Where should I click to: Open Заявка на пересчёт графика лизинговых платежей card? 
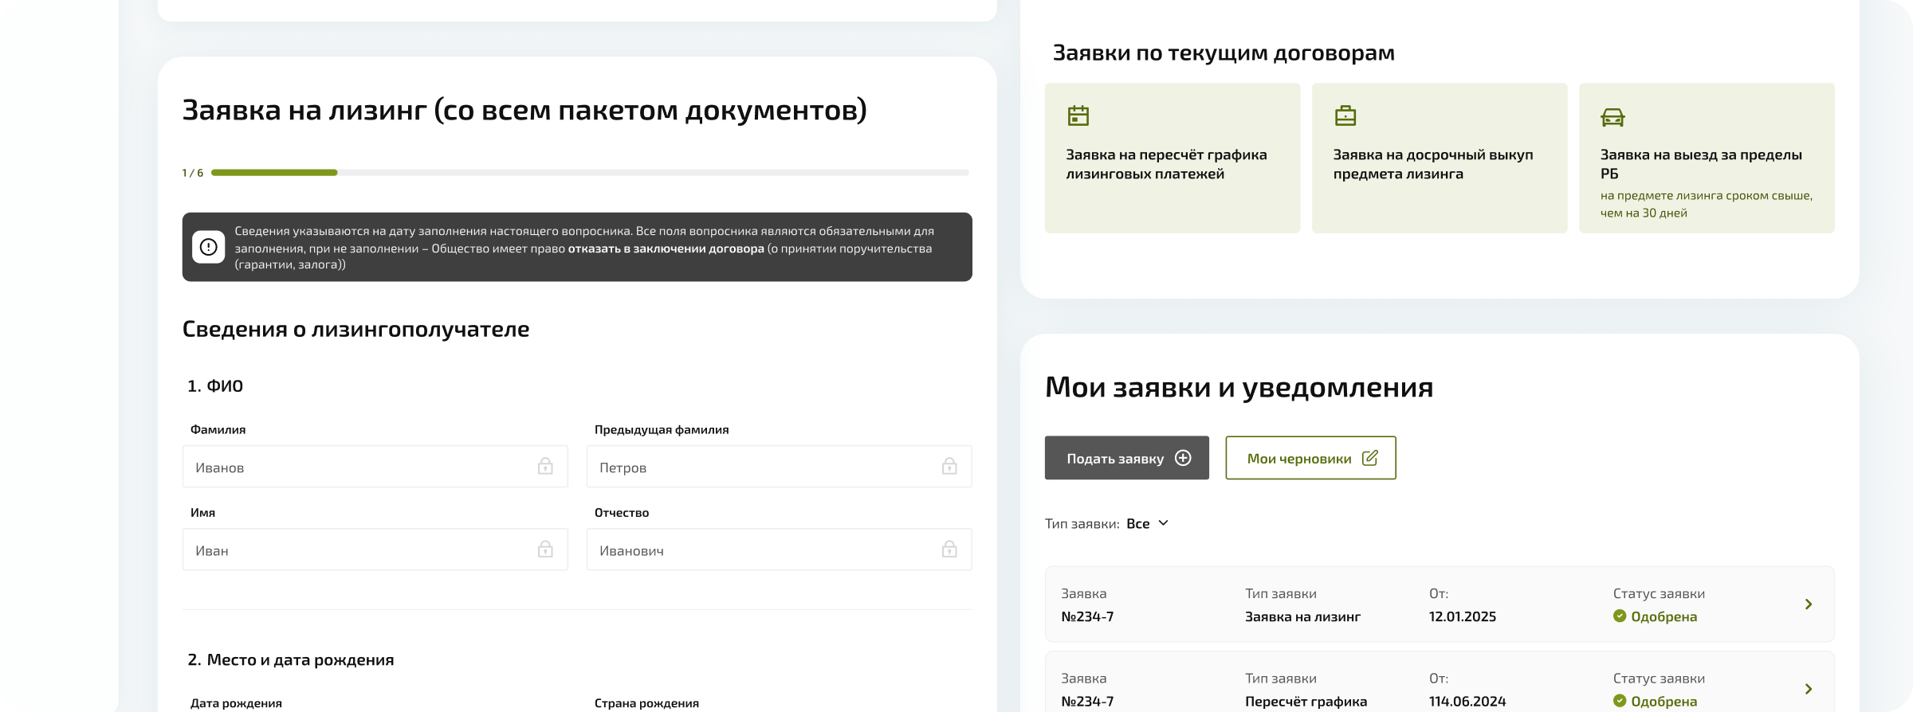point(1173,158)
